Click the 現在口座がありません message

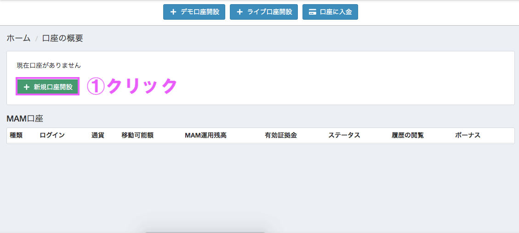click(x=49, y=65)
